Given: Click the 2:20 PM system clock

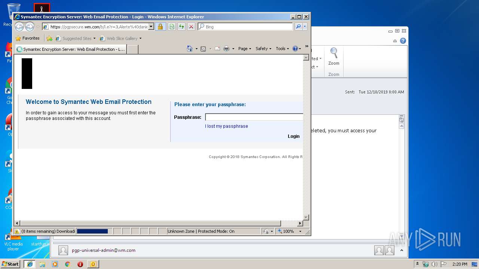Looking at the screenshot, I should 460,264.
